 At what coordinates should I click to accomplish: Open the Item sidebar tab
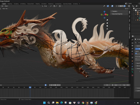[129, 12]
